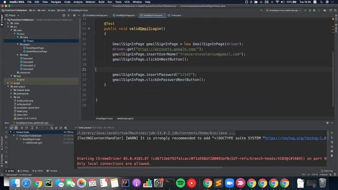Sort test results alphabetically

[22, 128]
